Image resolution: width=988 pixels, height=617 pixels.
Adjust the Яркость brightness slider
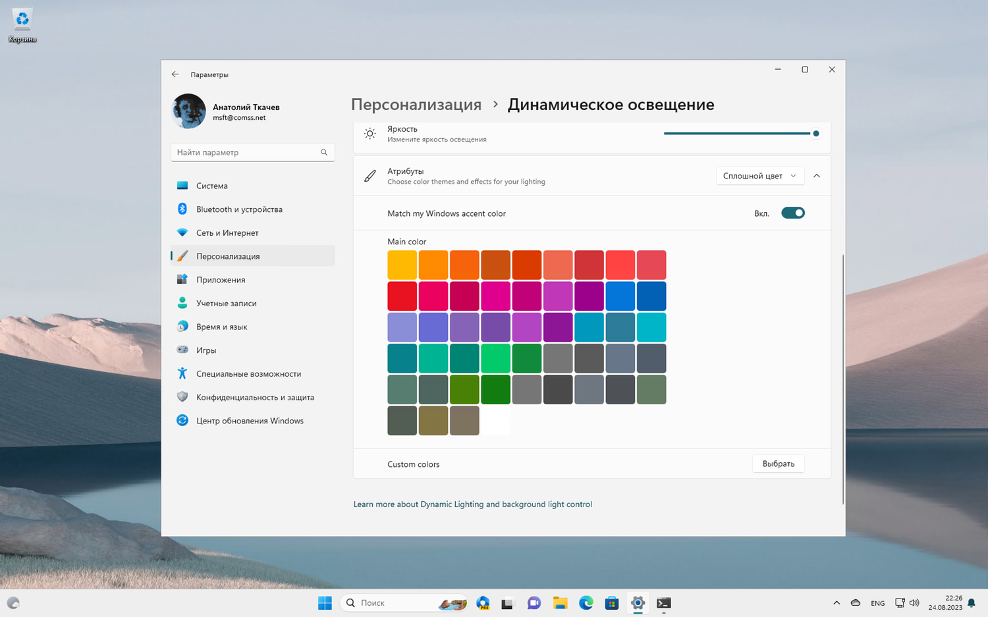click(x=741, y=134)
